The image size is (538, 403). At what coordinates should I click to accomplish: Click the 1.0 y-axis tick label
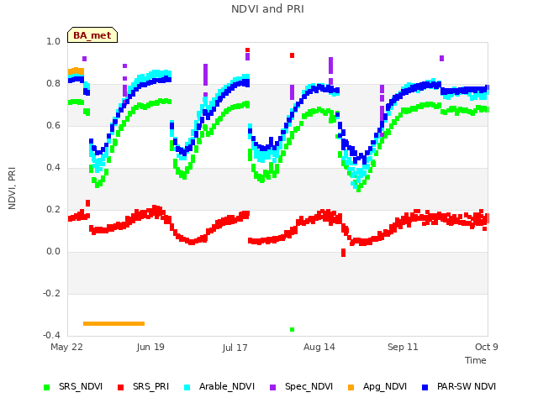[x=53, y=41]
